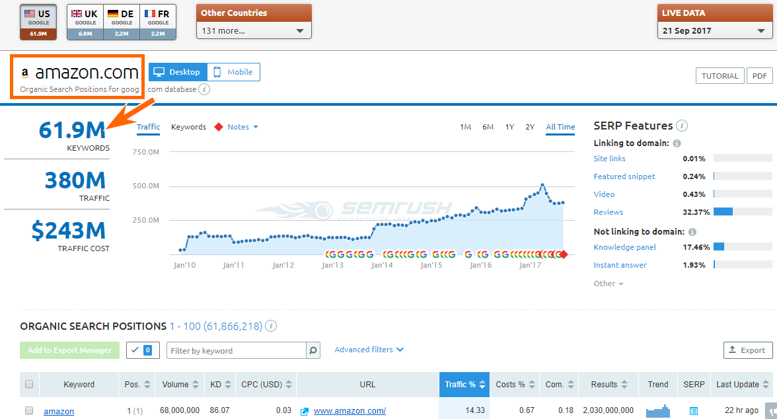Select the US Google database flag button

coord(38,22)
